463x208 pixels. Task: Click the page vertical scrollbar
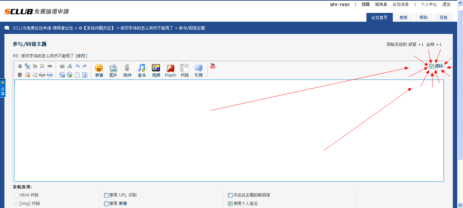tap(460, 85)
